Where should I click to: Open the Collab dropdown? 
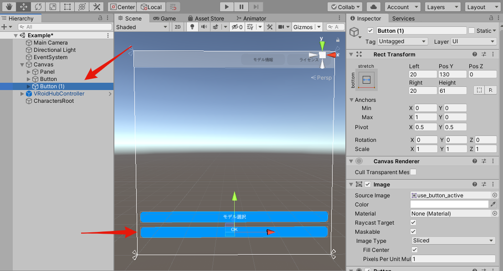tap(345, 7)
